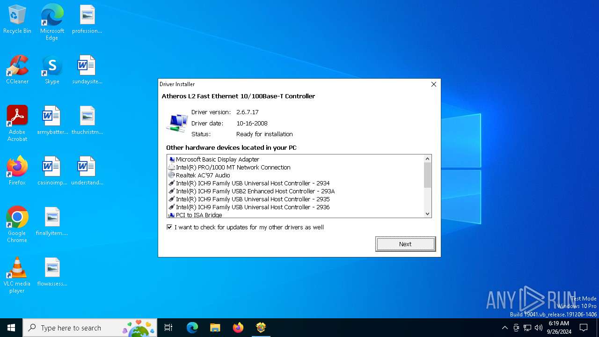
Task: Click Microsoft Basic Display Adapter device icon
Action: click(172, 160)
